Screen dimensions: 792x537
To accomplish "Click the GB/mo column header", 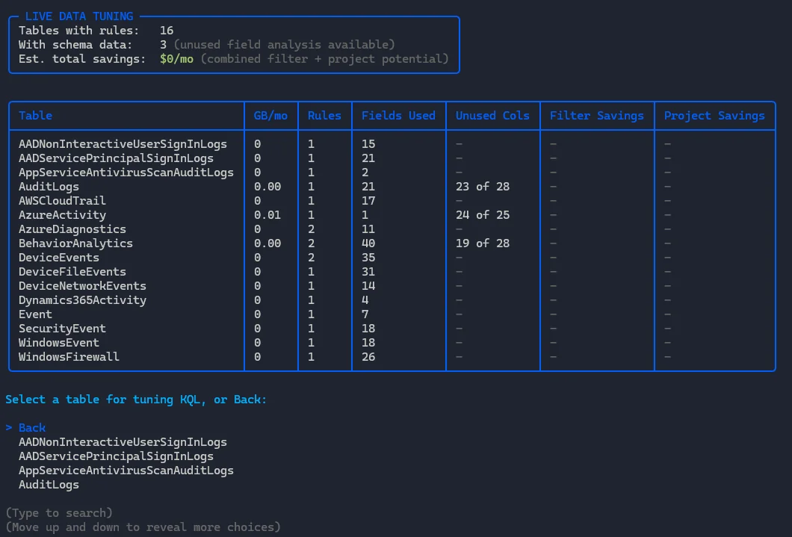I will tap(270, 116).
